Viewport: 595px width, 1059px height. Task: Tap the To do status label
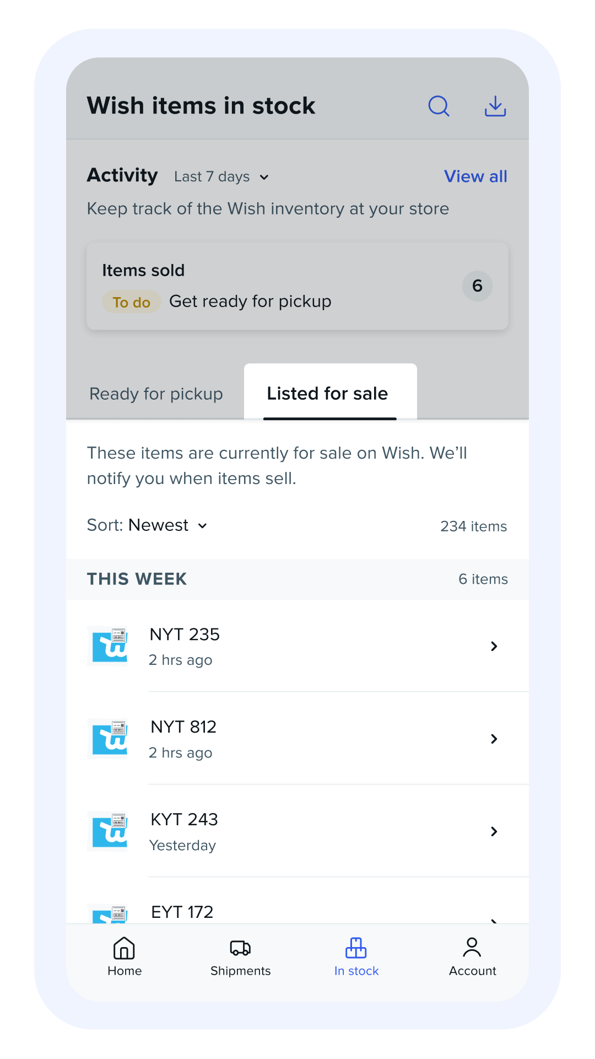point(132,302)
